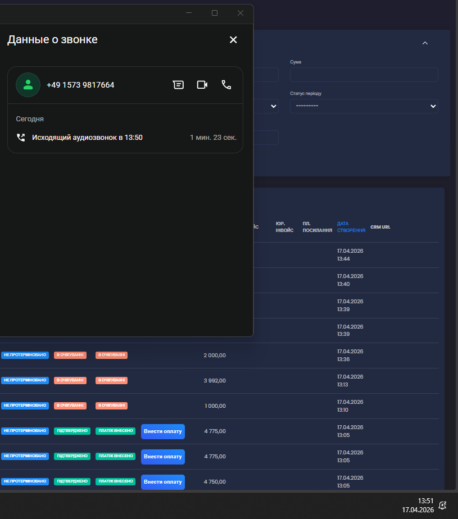This screenshot has height=519, width=458.
Task: Click the 'Сума' input field
Action: (364, 75)
